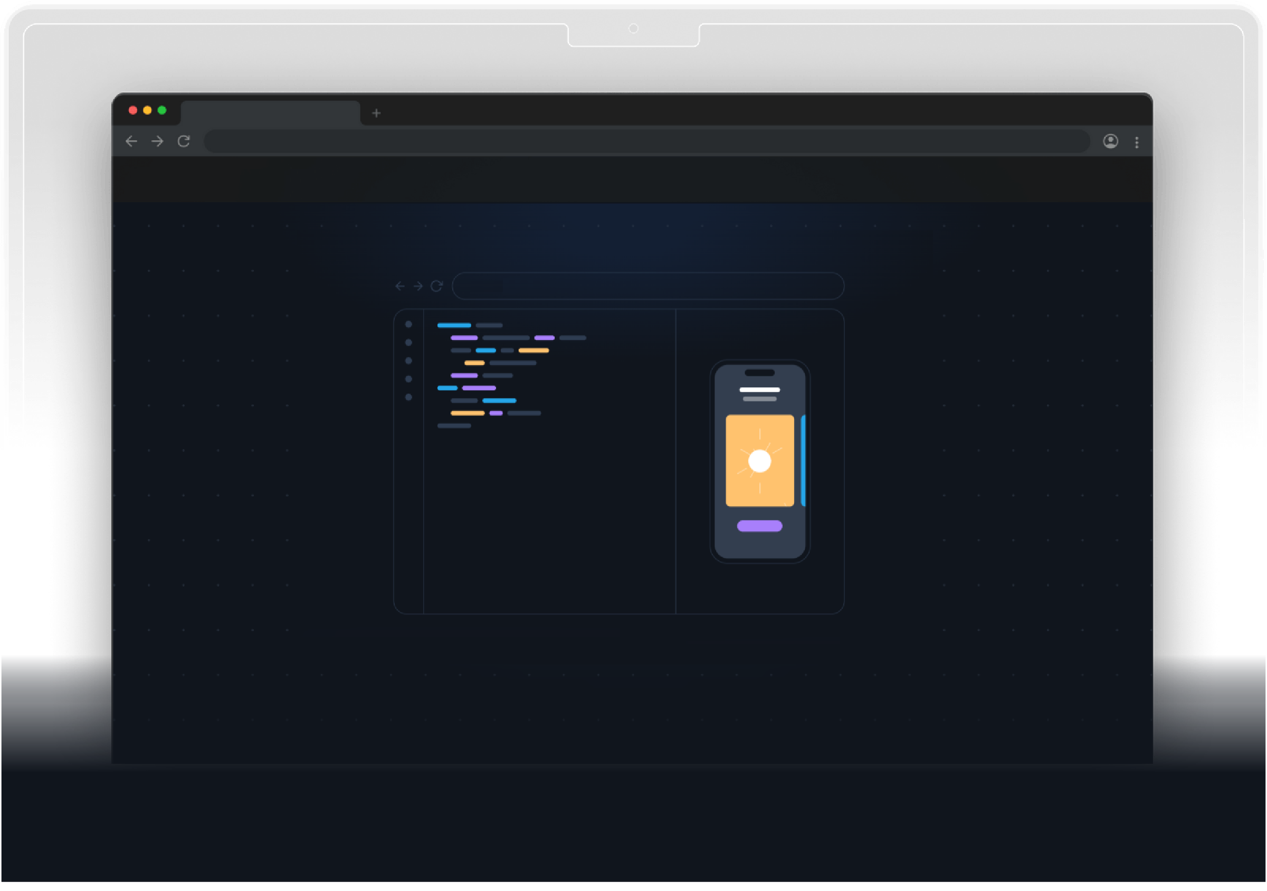
Task: Open the user profile avatar icon
Action: [x=1111, y=141]
